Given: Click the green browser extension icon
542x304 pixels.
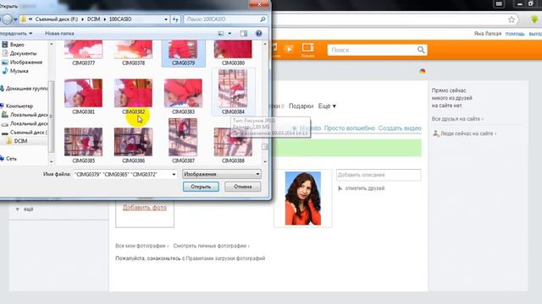Looking at the screenshot, I should click(x=534, y=19).
